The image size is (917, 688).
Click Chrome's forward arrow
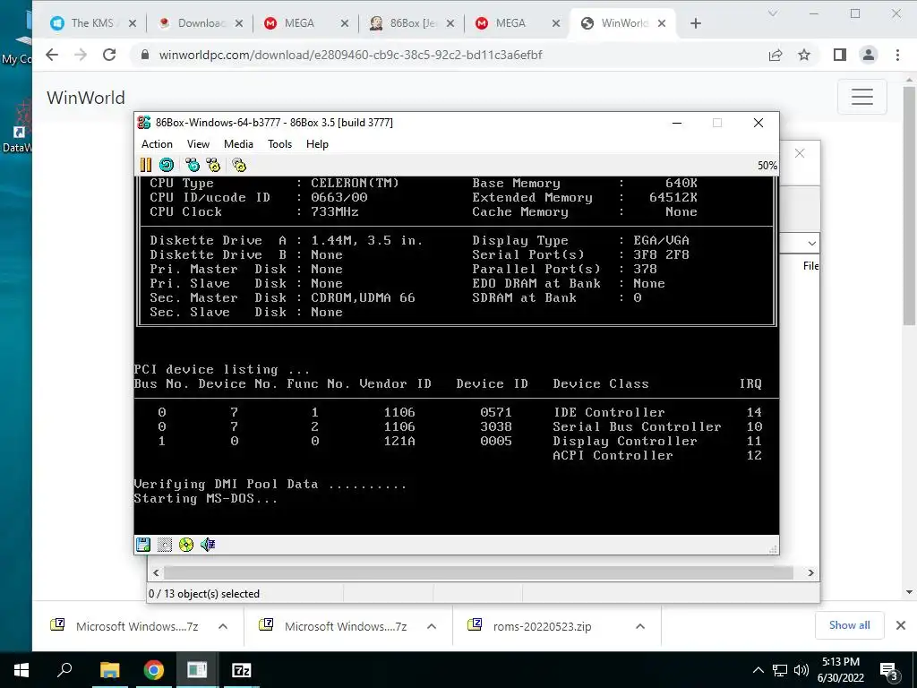(x=81, y=55)
